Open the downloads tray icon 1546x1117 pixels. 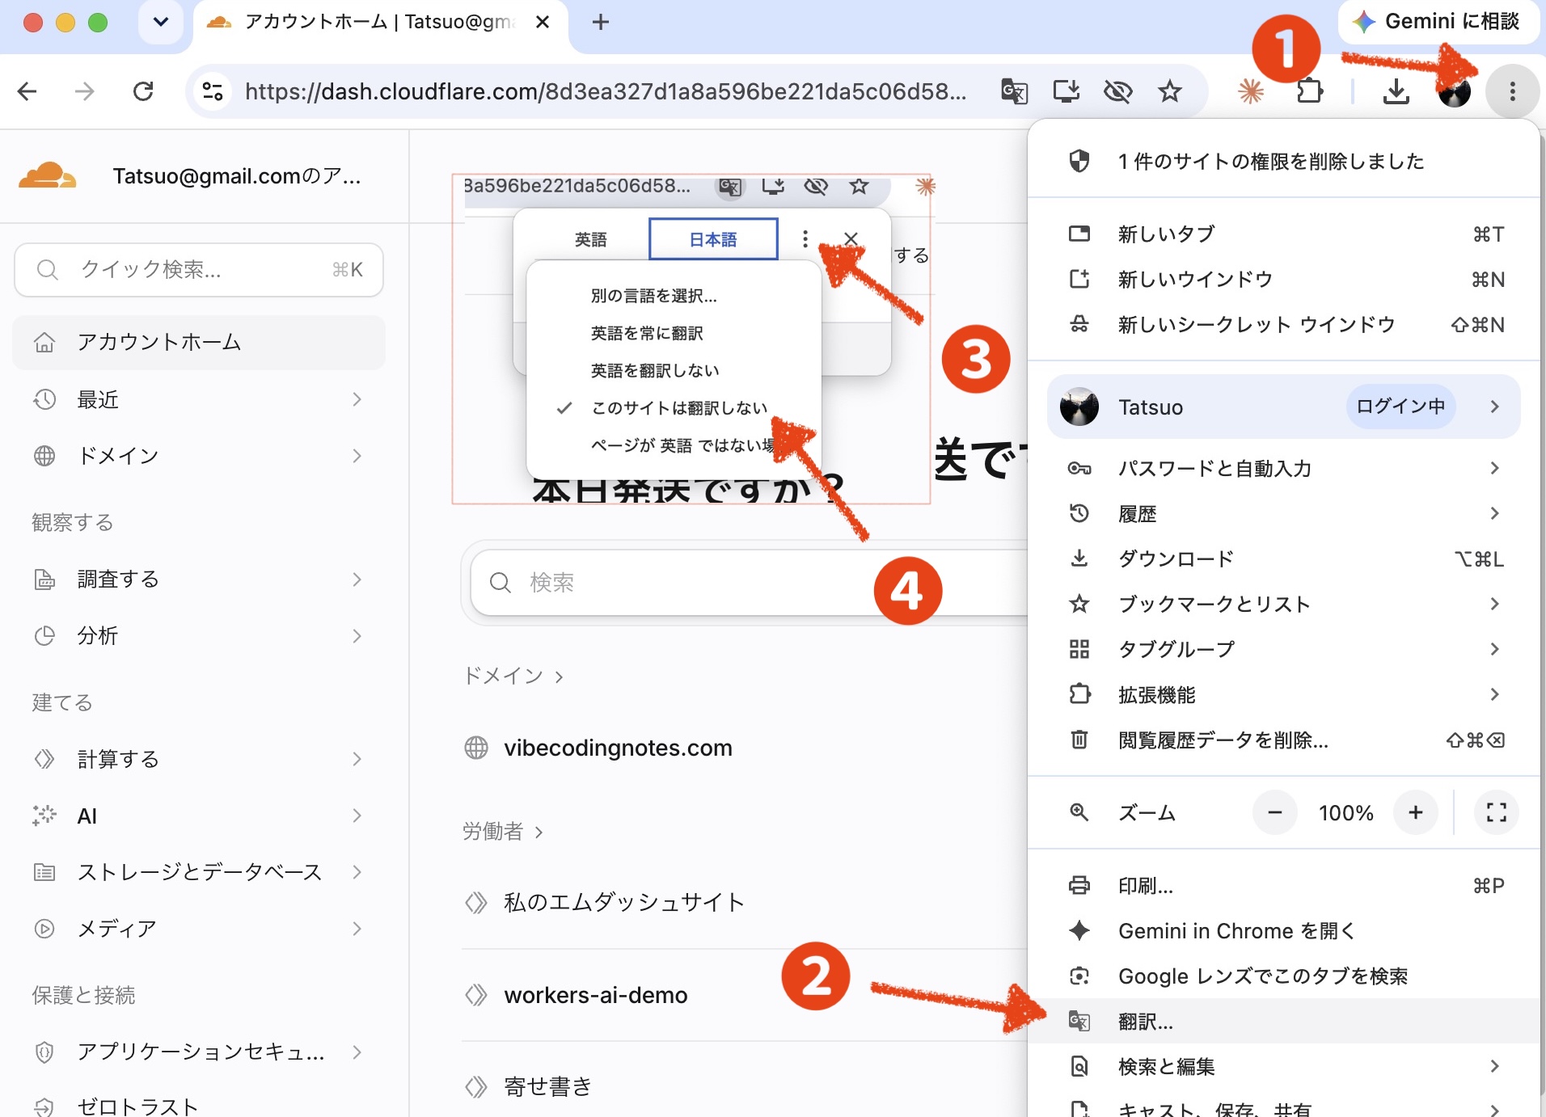click(x=1396, y=91)
